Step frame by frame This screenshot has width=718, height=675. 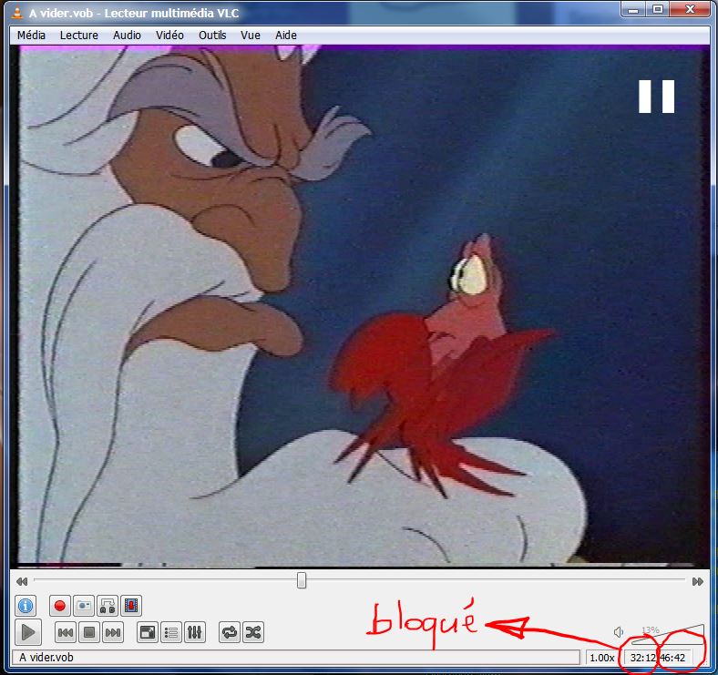[x=131, y=606]
